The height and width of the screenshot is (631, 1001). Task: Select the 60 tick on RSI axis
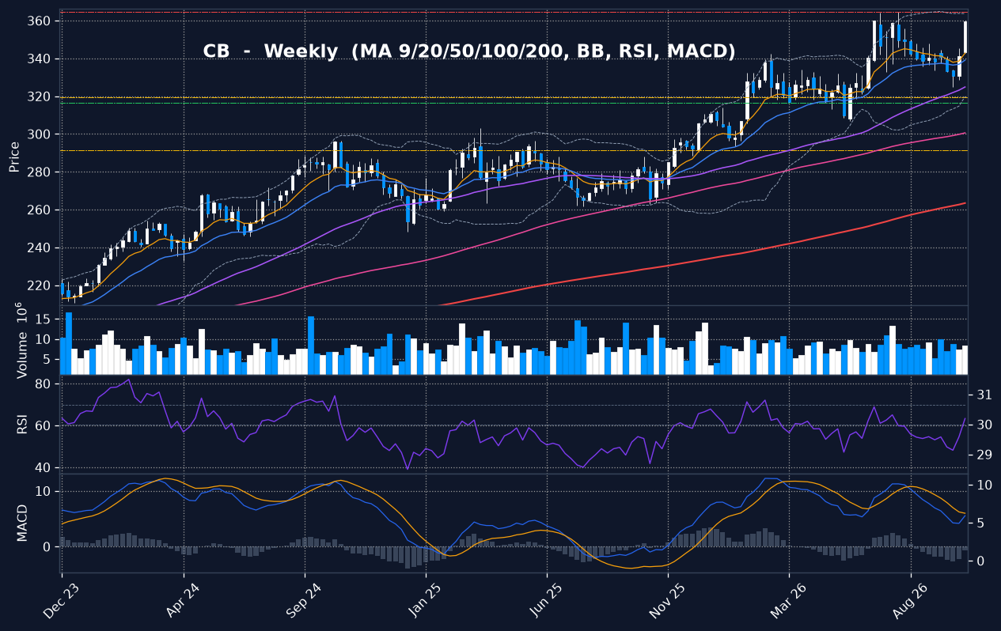pyautogui.click(x=44, y=426)
